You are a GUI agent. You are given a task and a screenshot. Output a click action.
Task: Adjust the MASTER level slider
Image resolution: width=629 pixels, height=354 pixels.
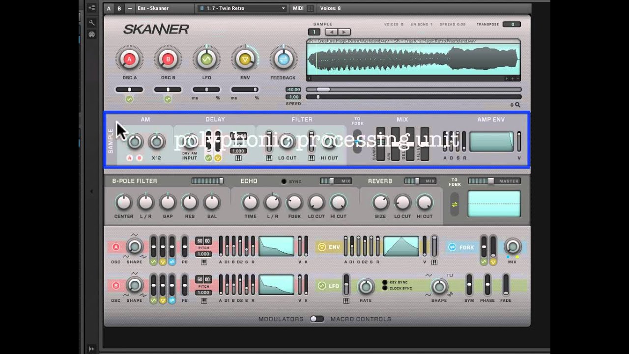click(x=494, y=181)
